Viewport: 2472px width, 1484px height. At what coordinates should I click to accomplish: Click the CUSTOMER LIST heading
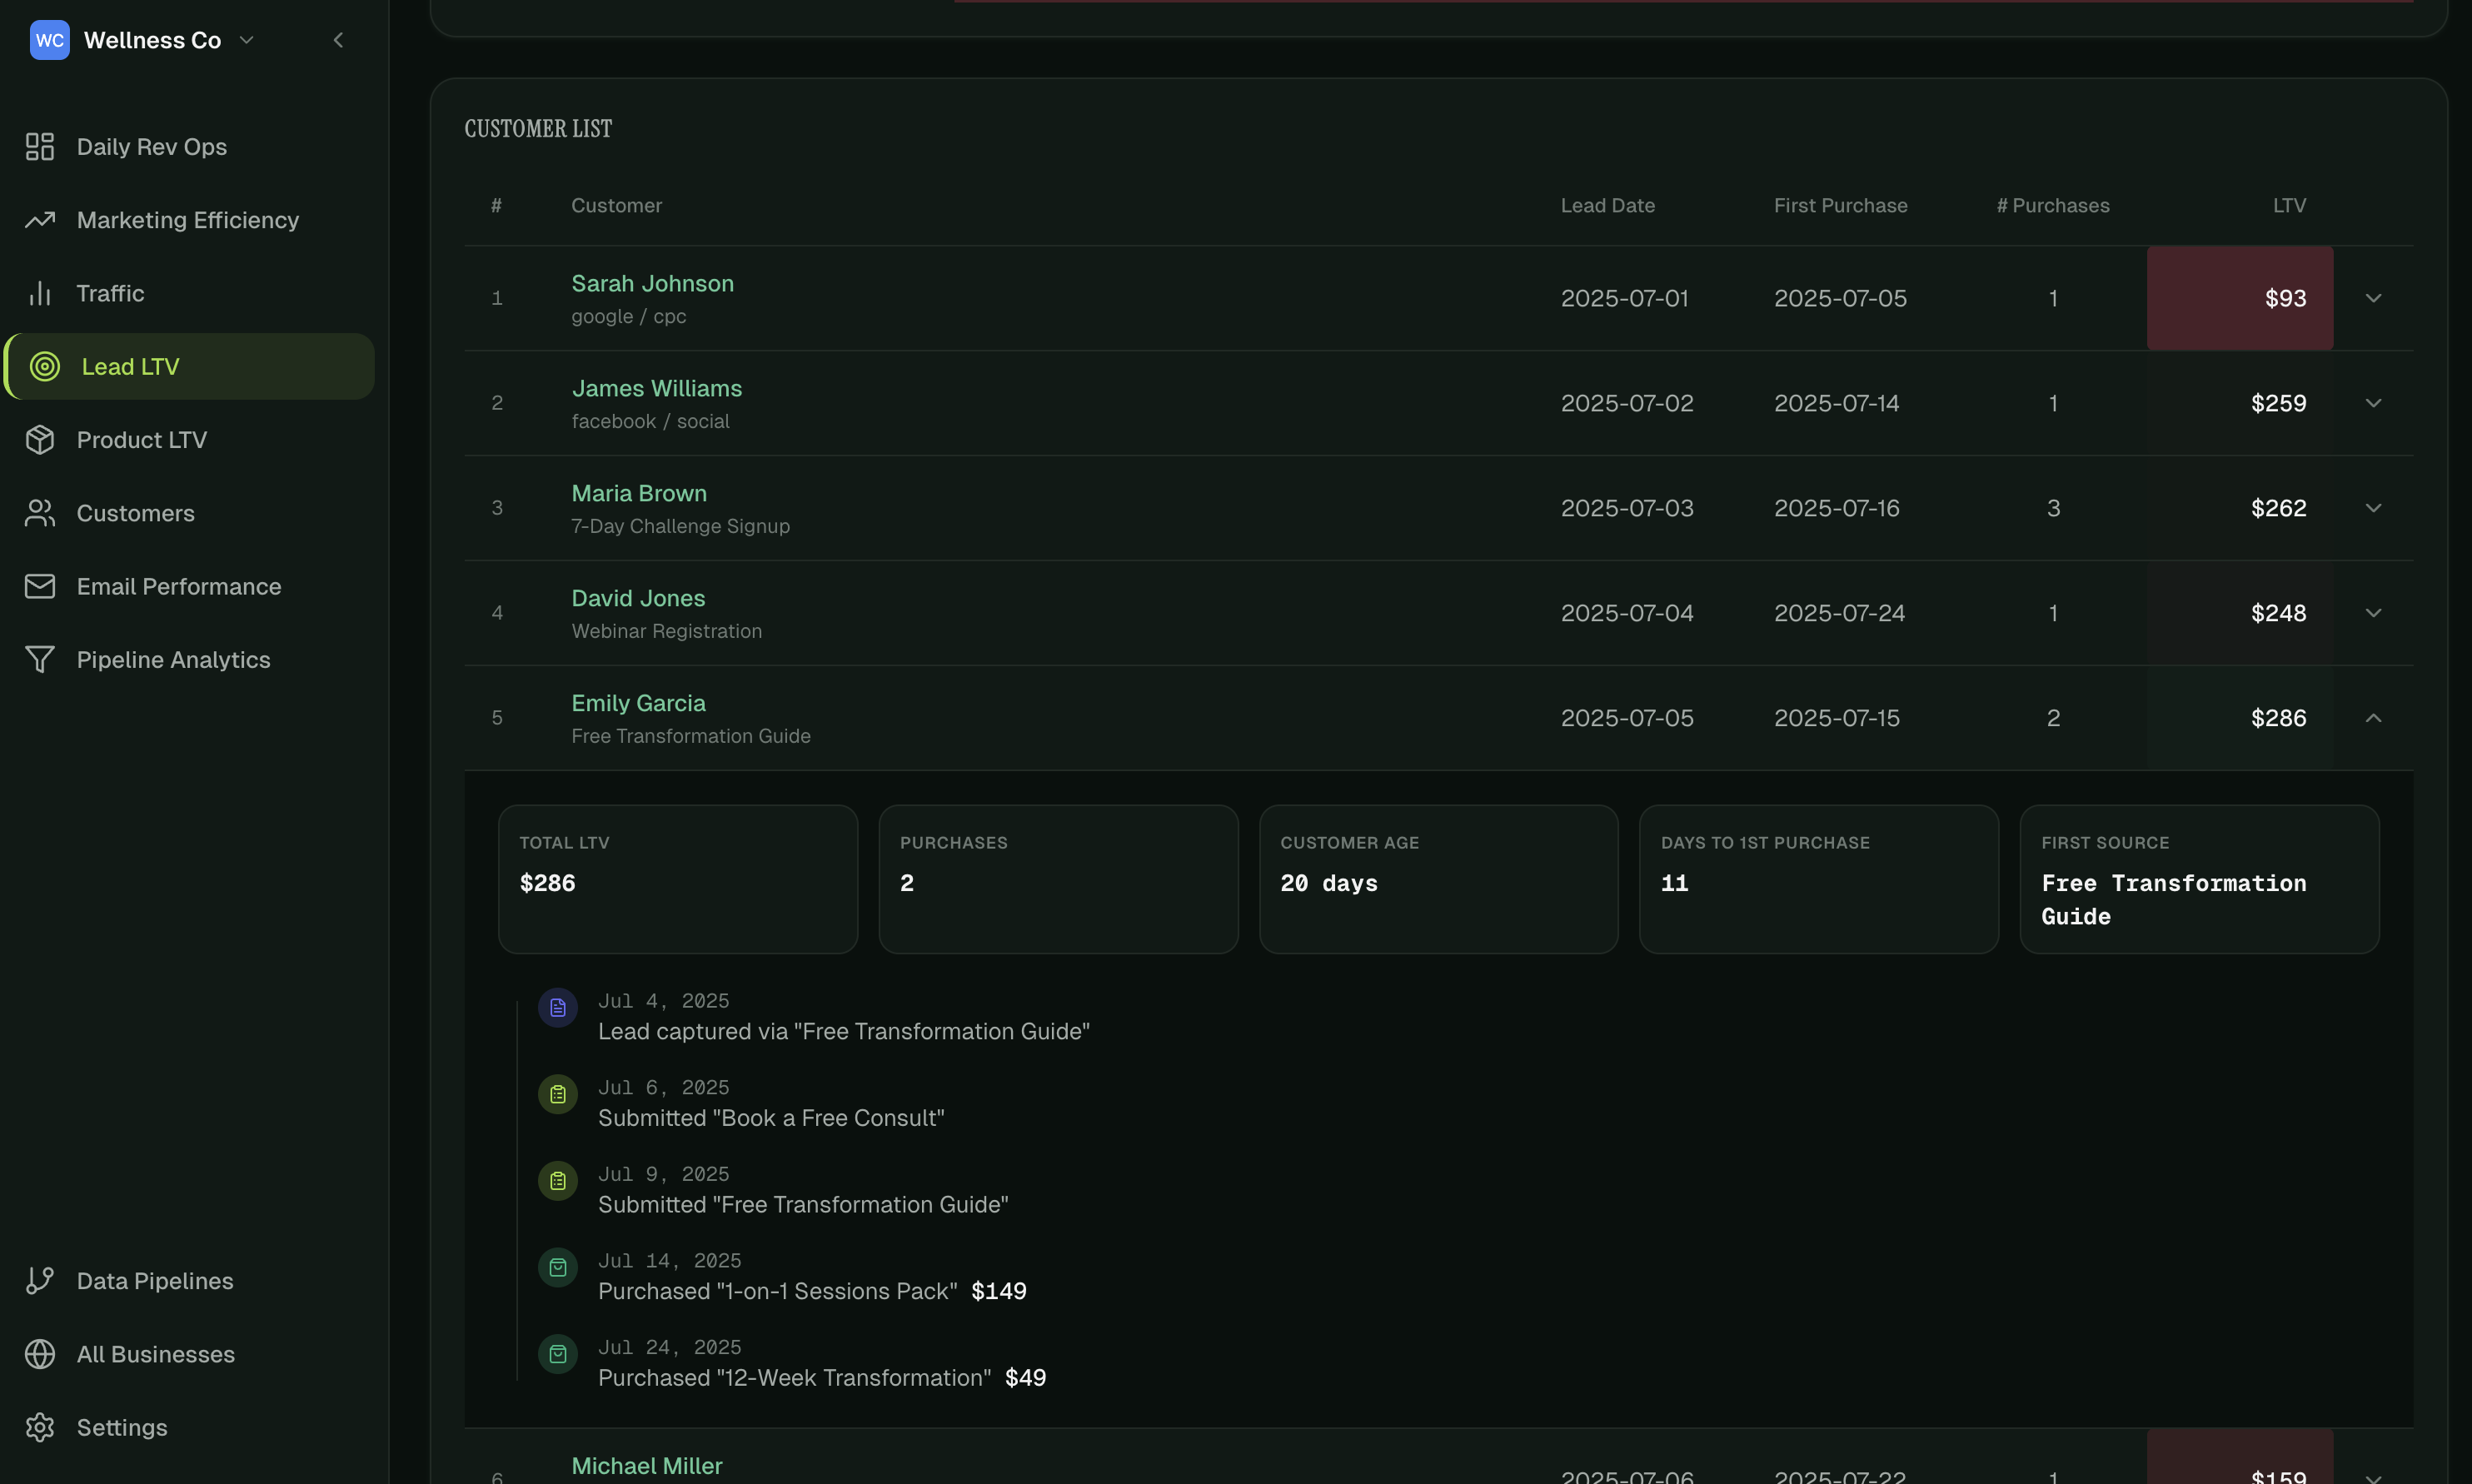[538, 129]
